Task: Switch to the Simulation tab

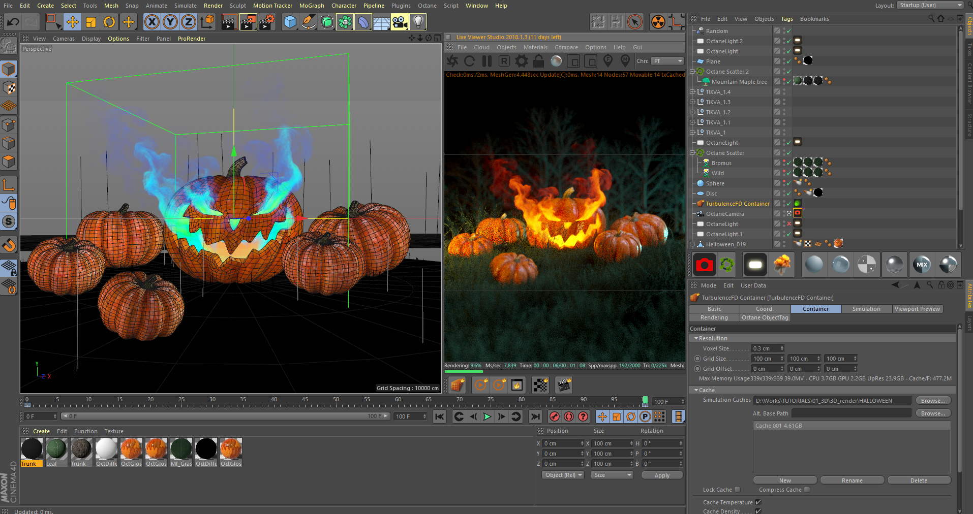Action: pyautogui.click(x=866, y=309)
